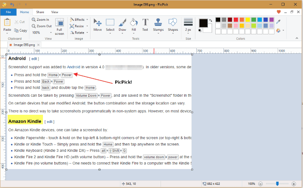Zoom In on the image

(40, 19)
